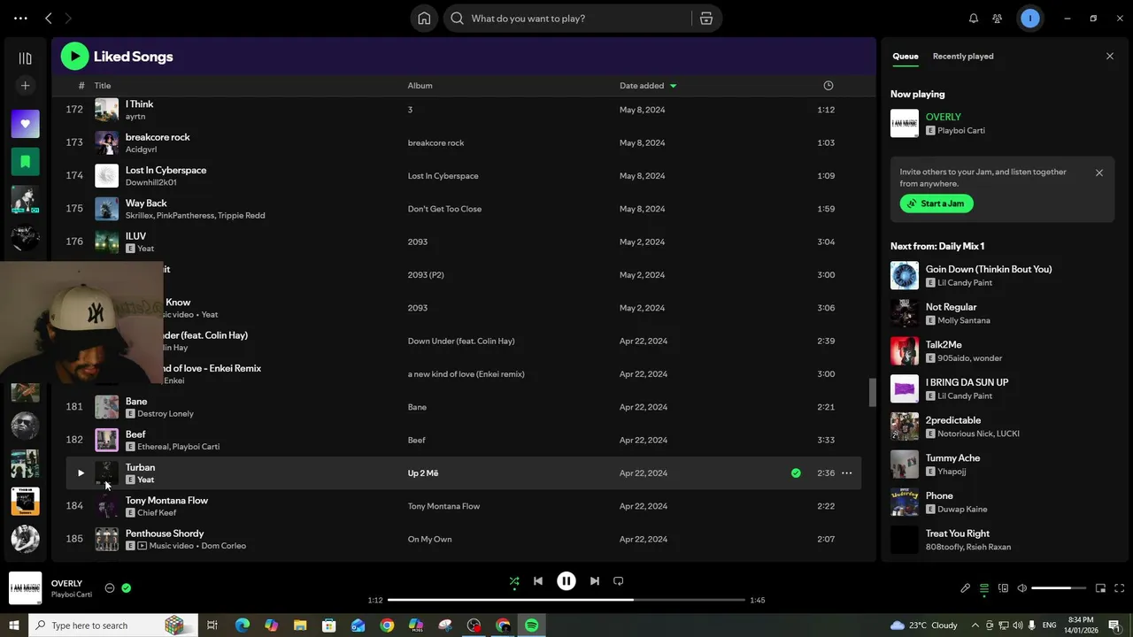
Task: Show hidden system tray icons
Action: point(976,625)
